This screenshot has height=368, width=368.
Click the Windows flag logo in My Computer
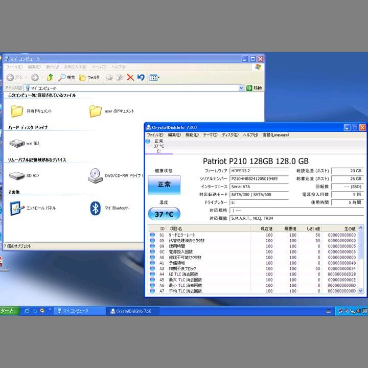258,67
